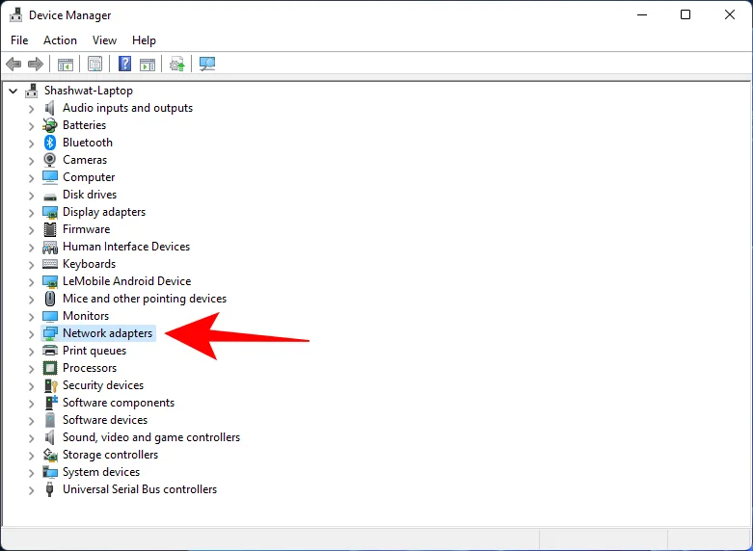
Task: Expand LeMobile Android Device chevron
Action: point(31,281)
